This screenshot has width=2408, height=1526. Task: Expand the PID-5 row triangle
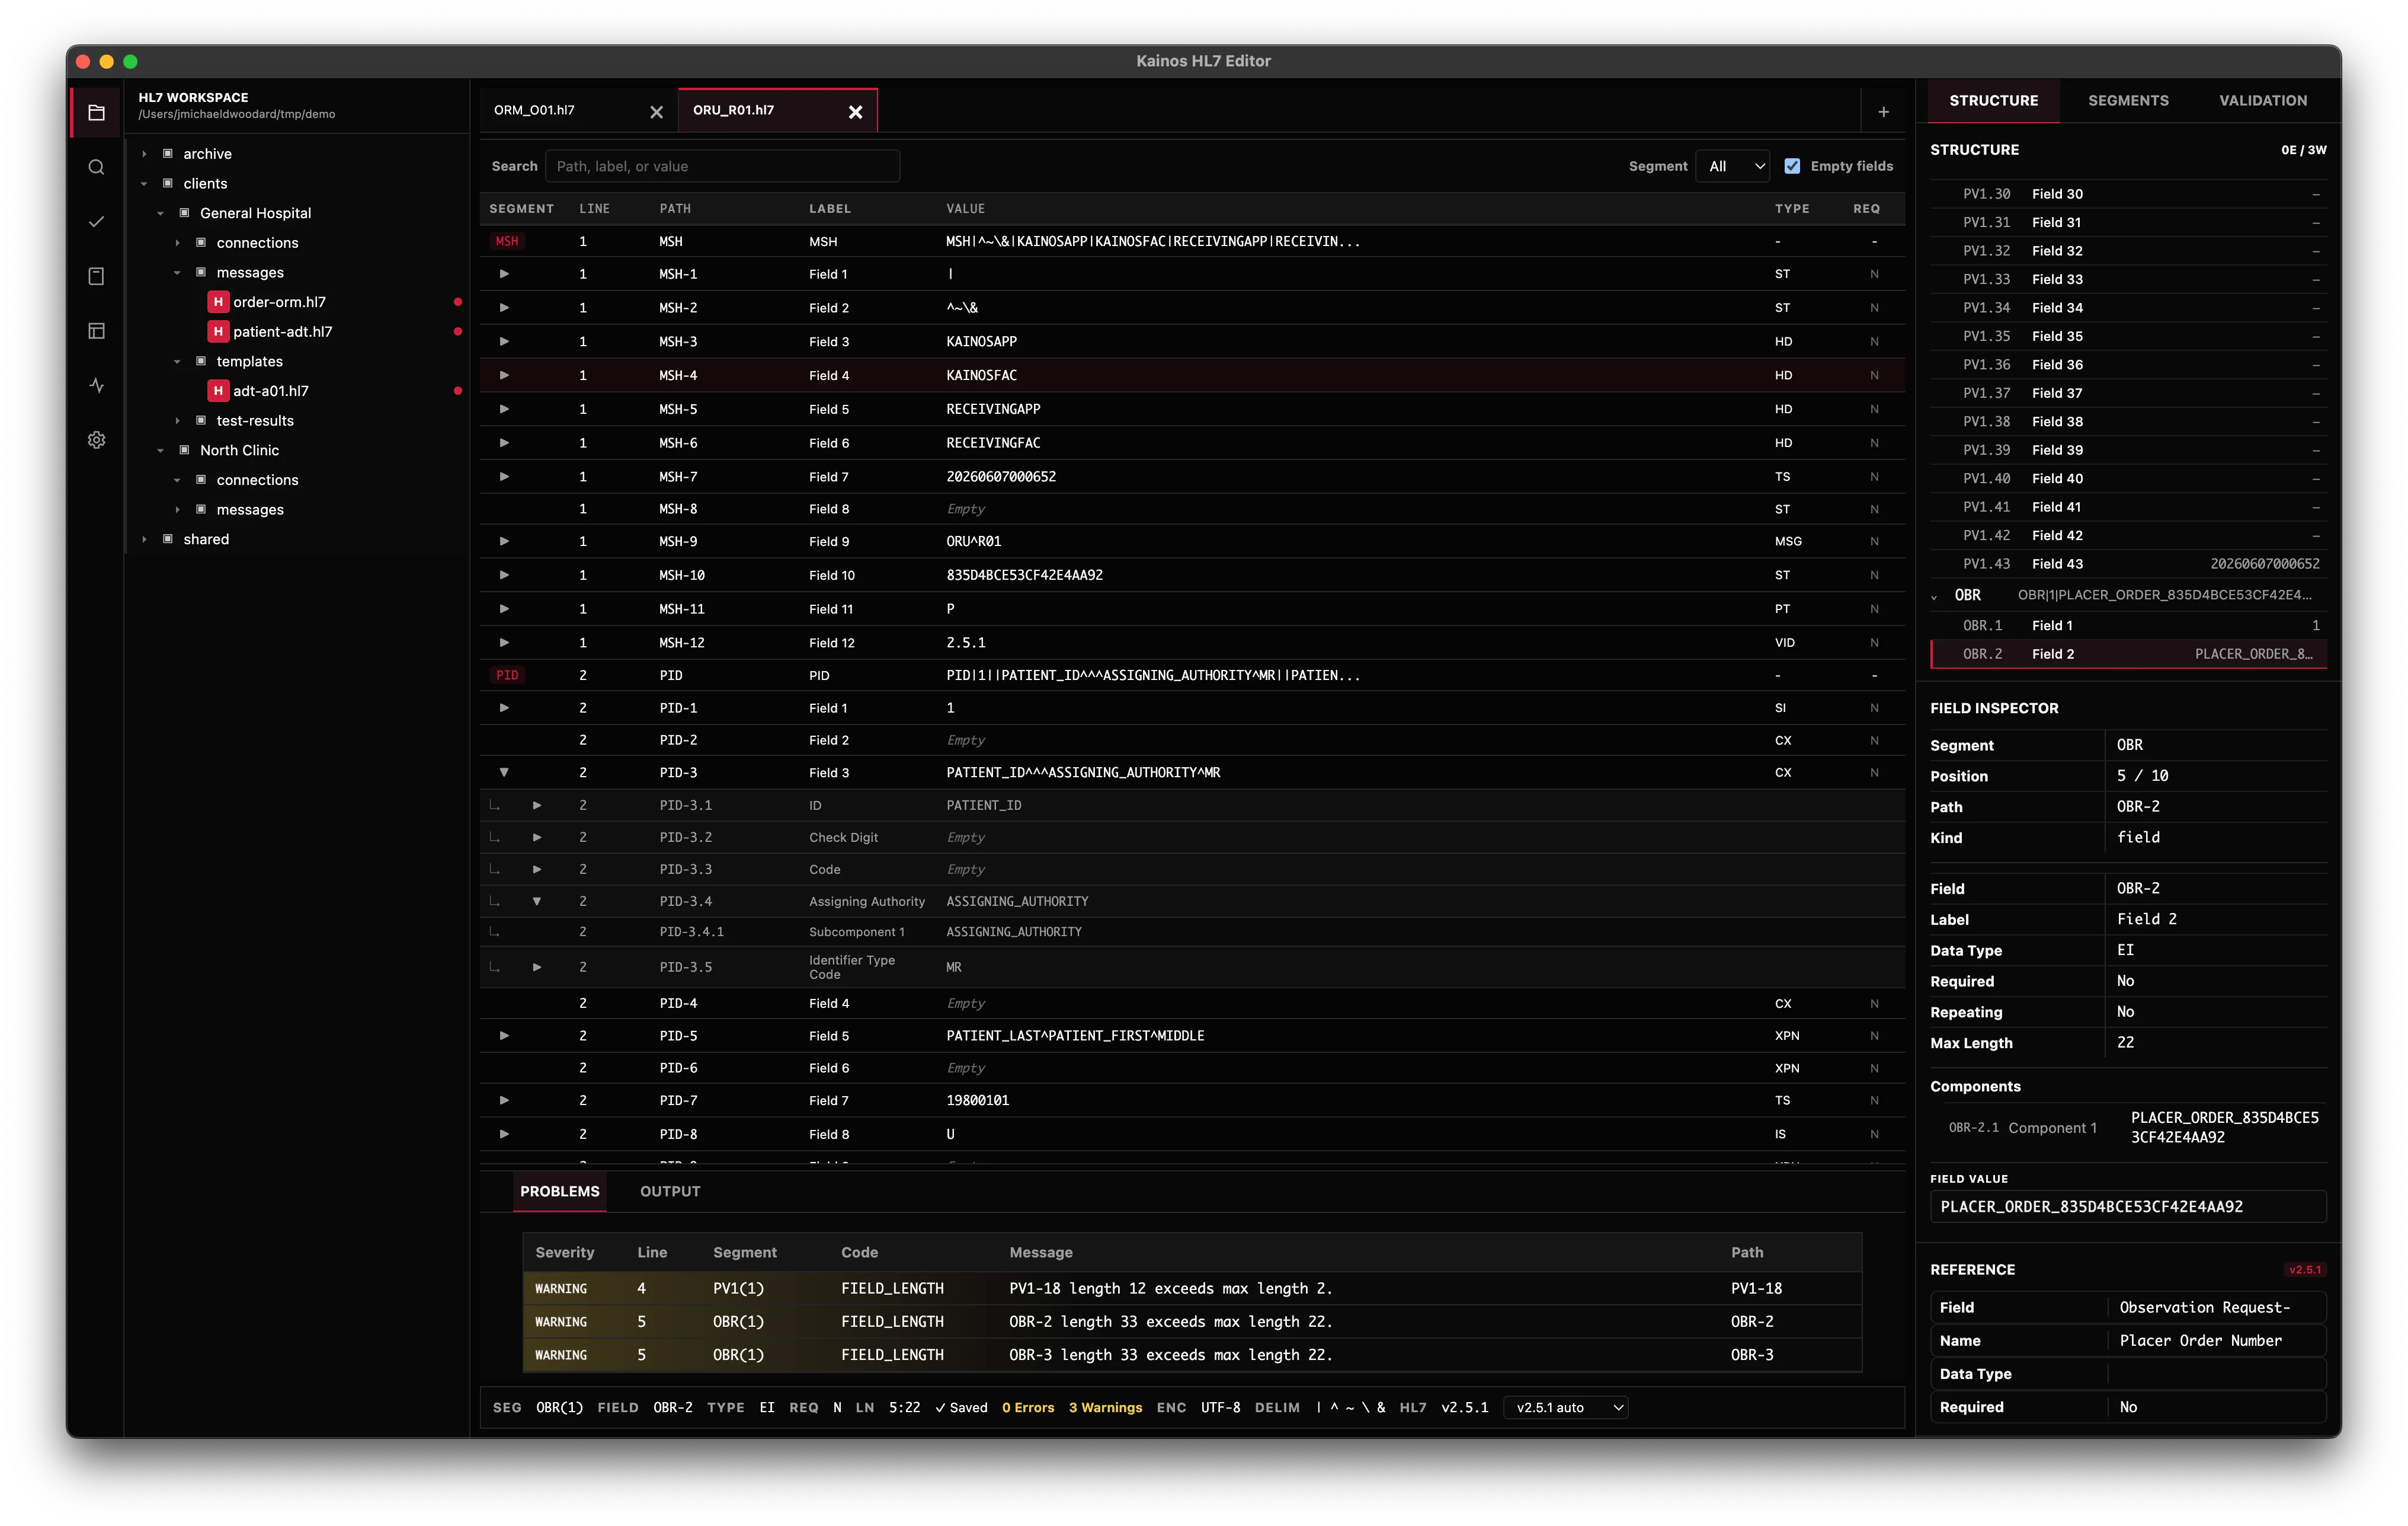pos(504,1036)
